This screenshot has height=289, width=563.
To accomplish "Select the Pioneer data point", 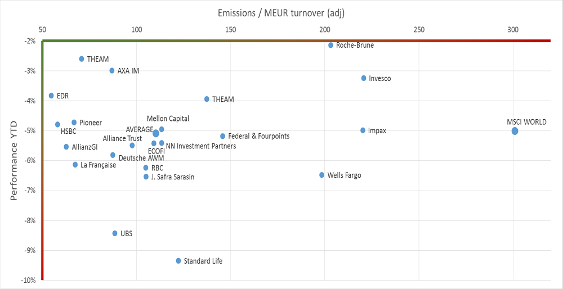I will (74, 123).
